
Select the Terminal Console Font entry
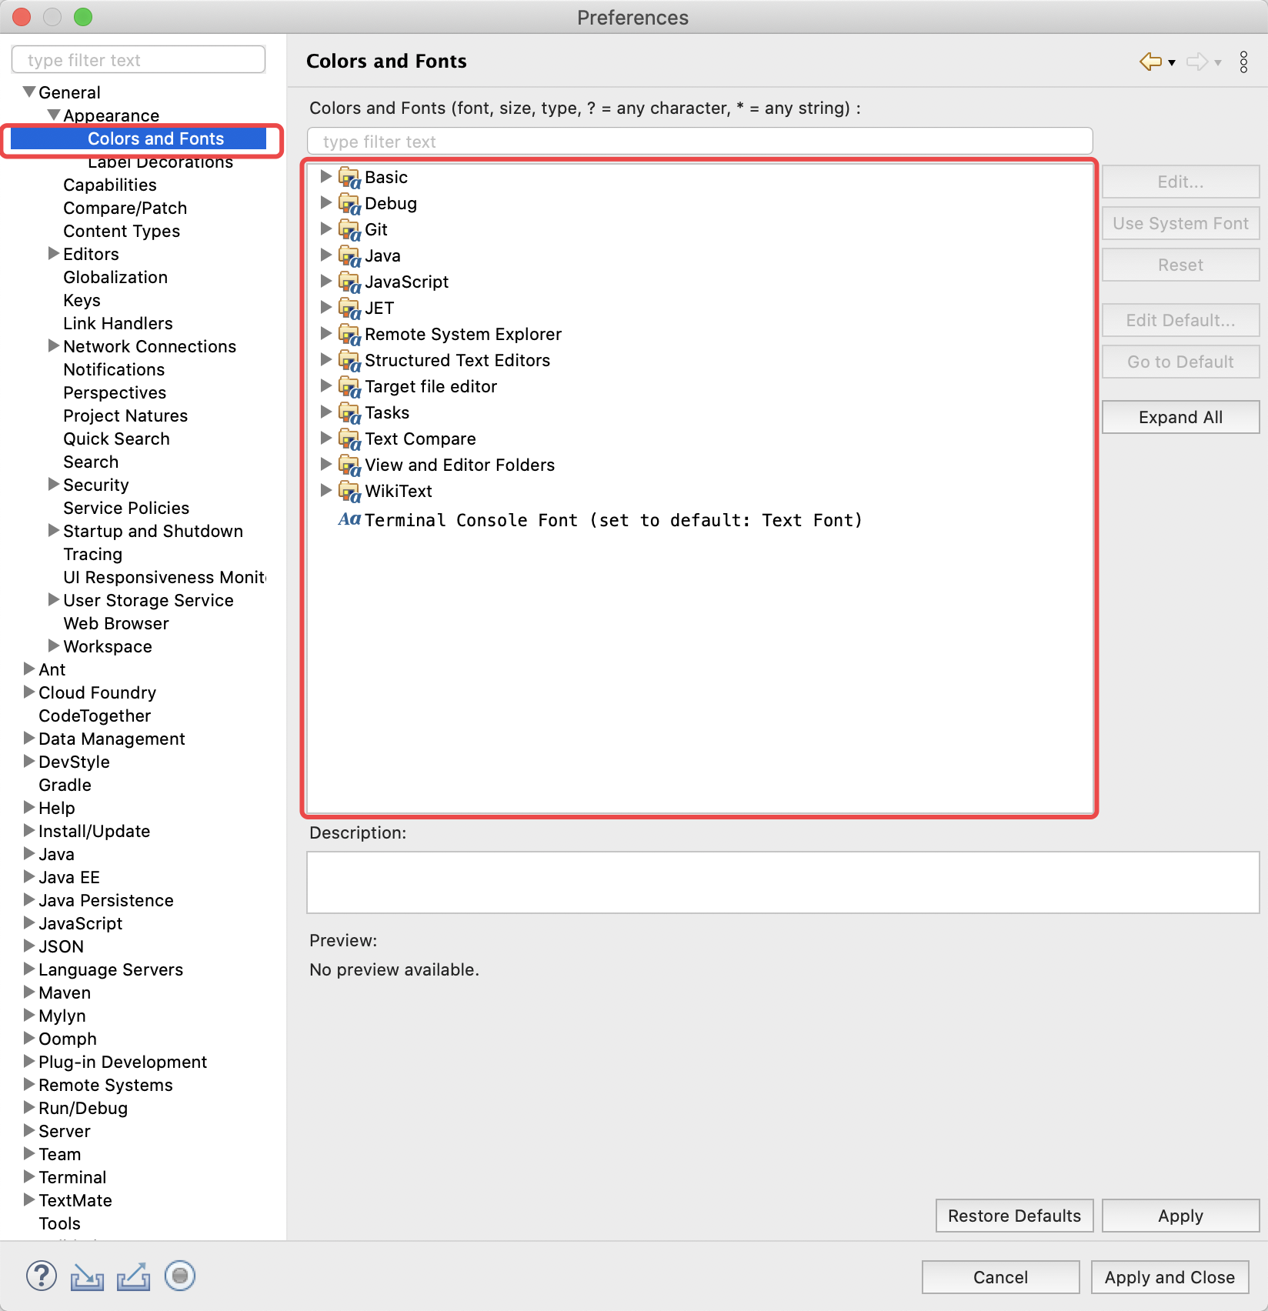point(613,521)
